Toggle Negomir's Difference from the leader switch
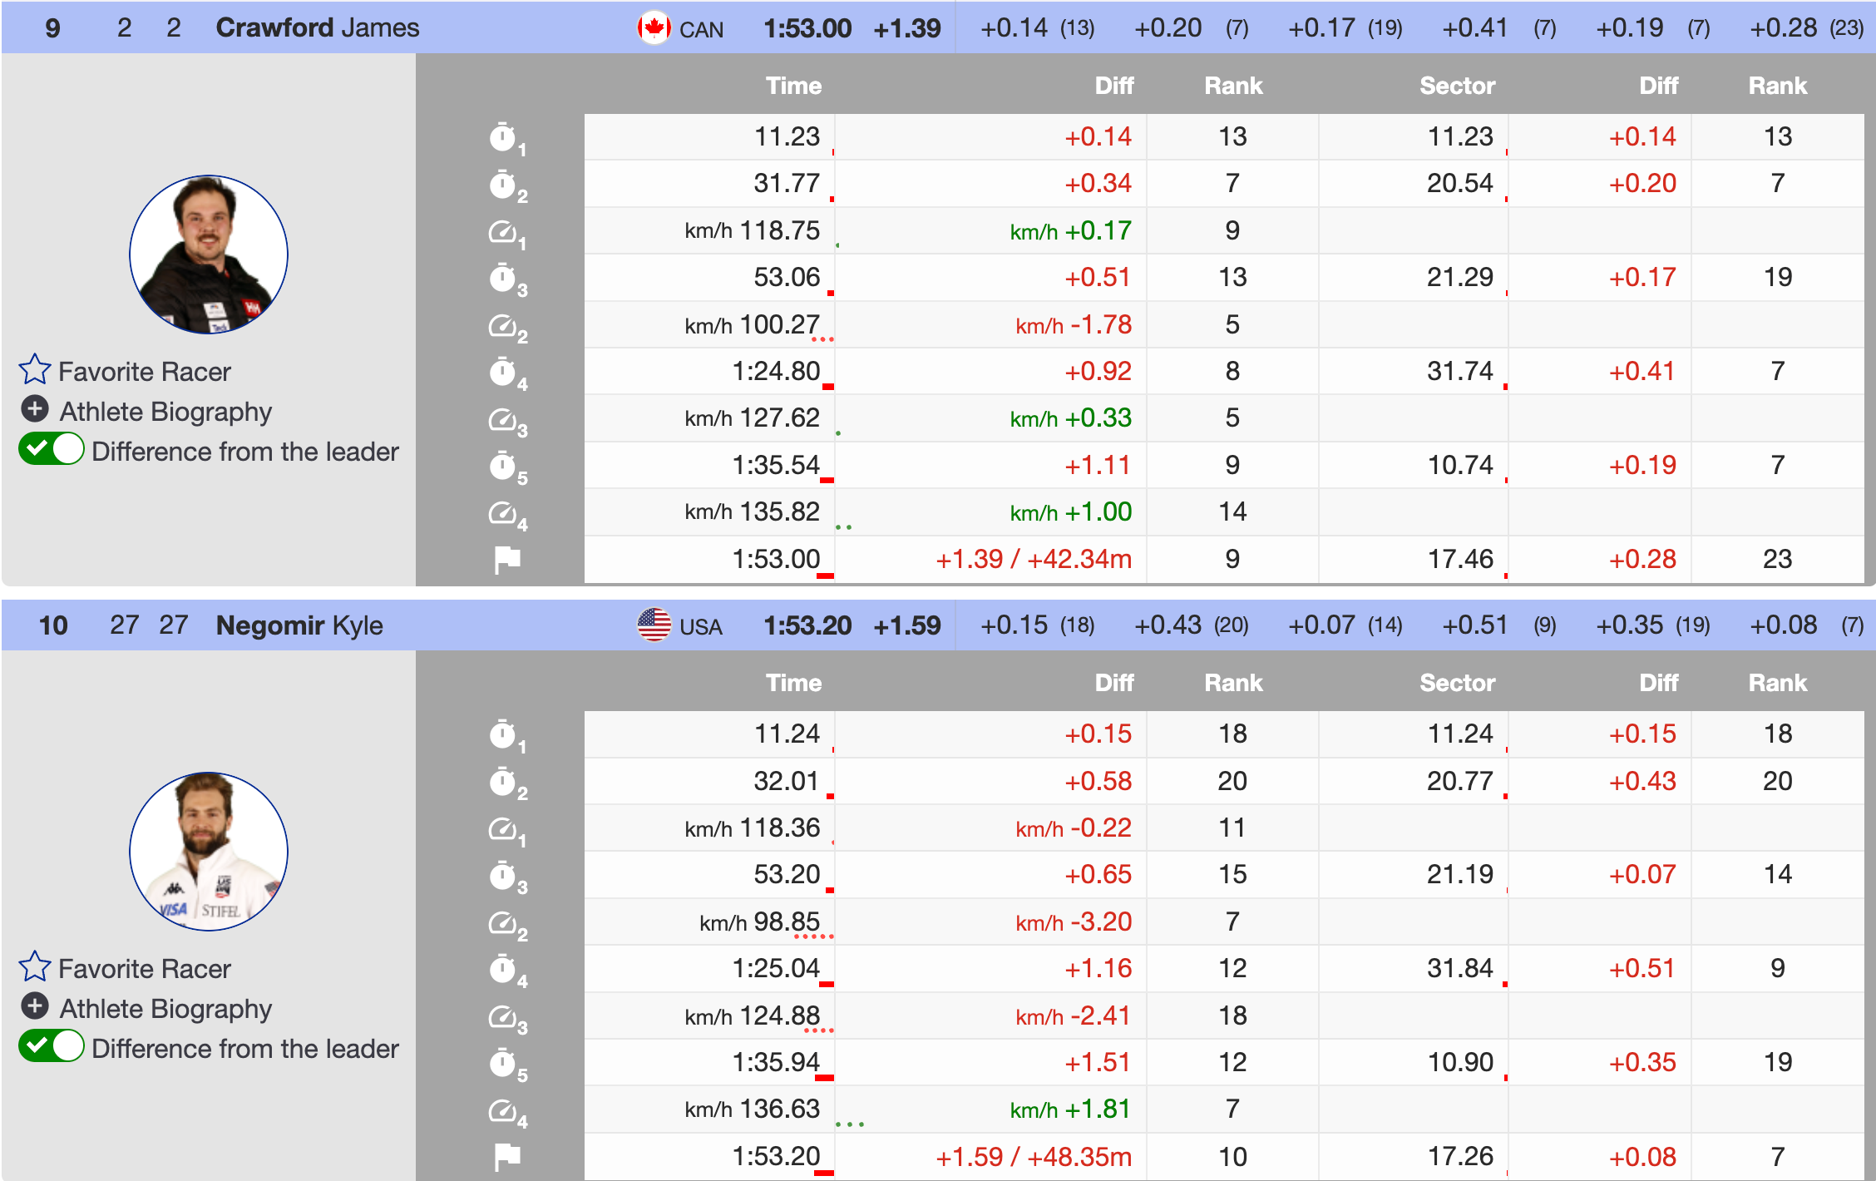 click(x=52, y=1047)
